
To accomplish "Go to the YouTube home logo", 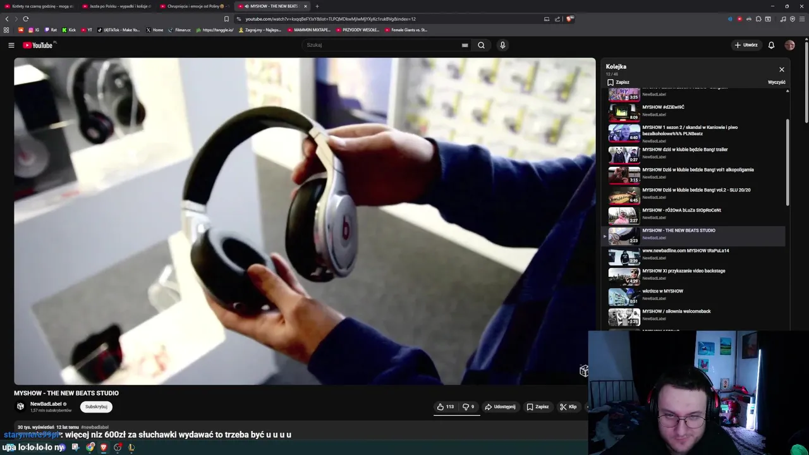I will [39, 45].
